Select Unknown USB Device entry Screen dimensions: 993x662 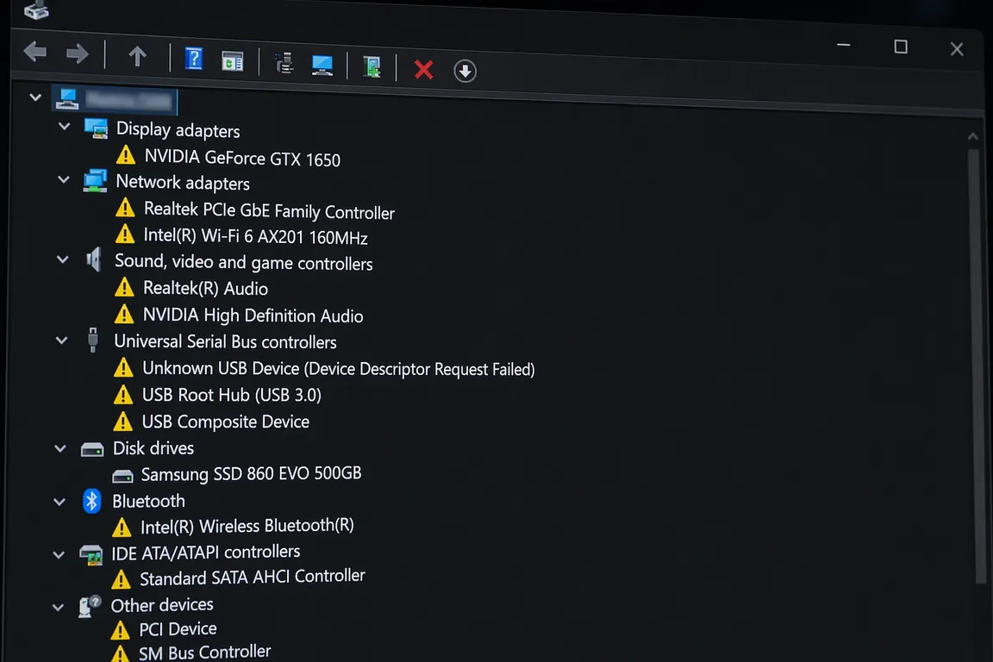pos(338,369)
